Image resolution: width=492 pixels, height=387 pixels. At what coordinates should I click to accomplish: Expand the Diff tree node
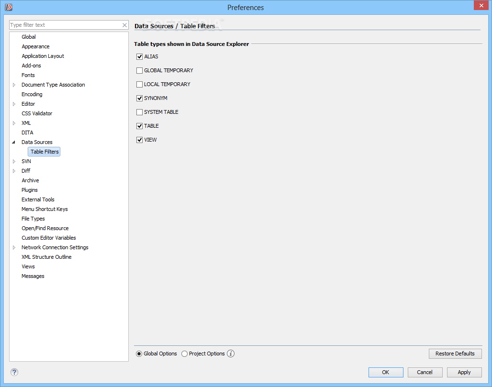[14, 171]
